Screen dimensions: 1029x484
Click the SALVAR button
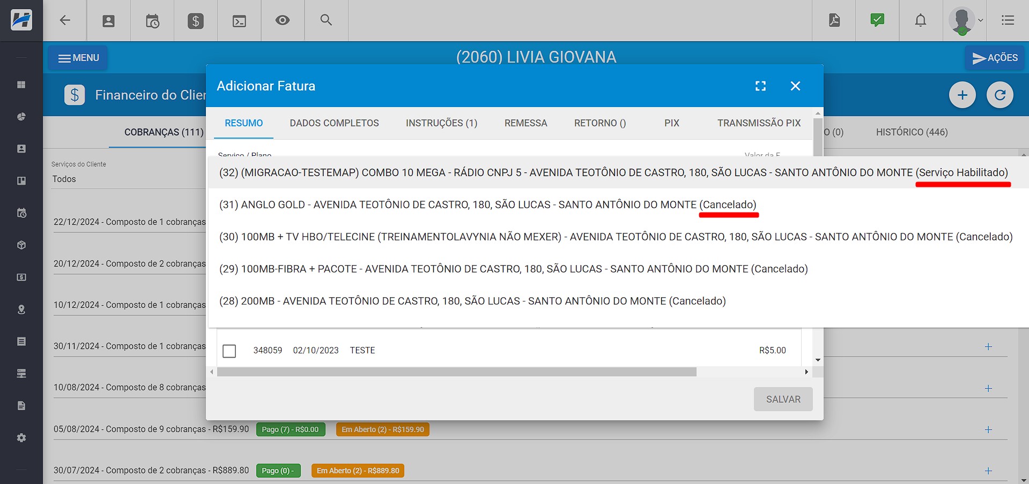(783, 399)
